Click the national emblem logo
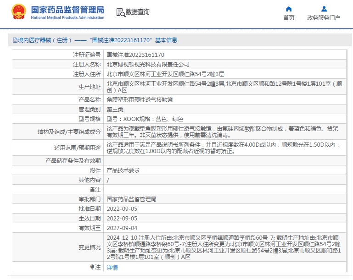353x280 pixels. 19,12
